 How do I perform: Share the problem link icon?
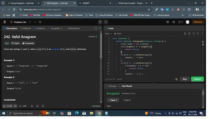(x=37, y=106)
